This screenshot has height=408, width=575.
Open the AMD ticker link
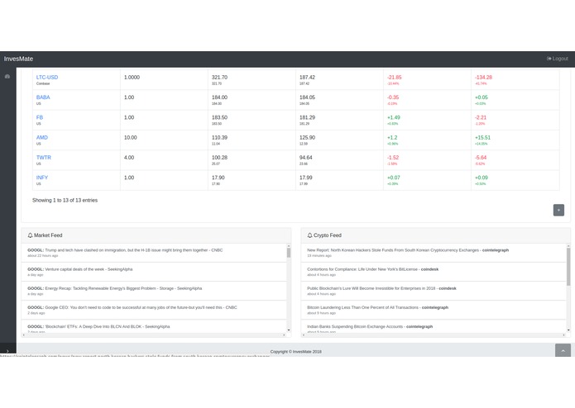pos(42,138)
